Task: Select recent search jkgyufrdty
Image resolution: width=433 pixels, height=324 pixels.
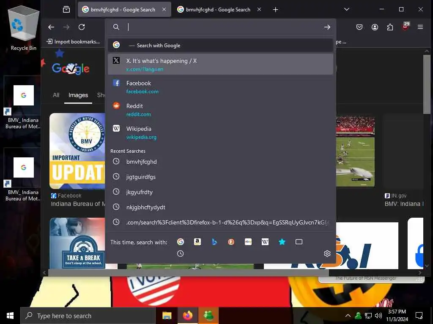Action: tap(220, 192)
